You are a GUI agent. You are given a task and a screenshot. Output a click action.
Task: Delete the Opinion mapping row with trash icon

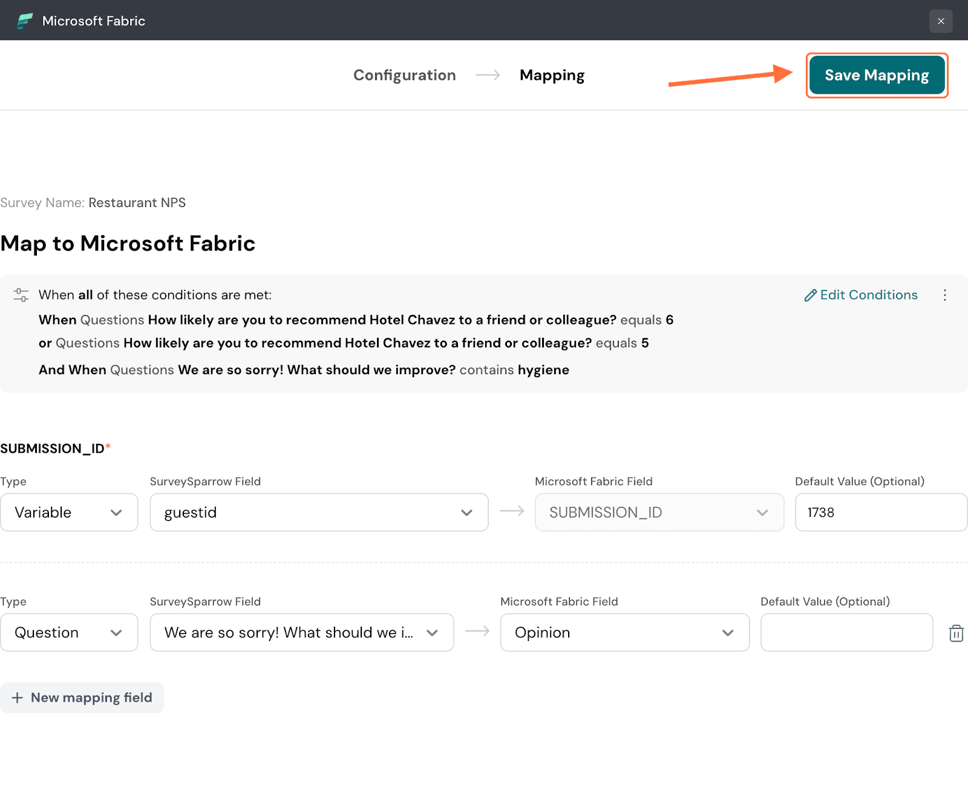pyautogui.click(x=956, y=633)
